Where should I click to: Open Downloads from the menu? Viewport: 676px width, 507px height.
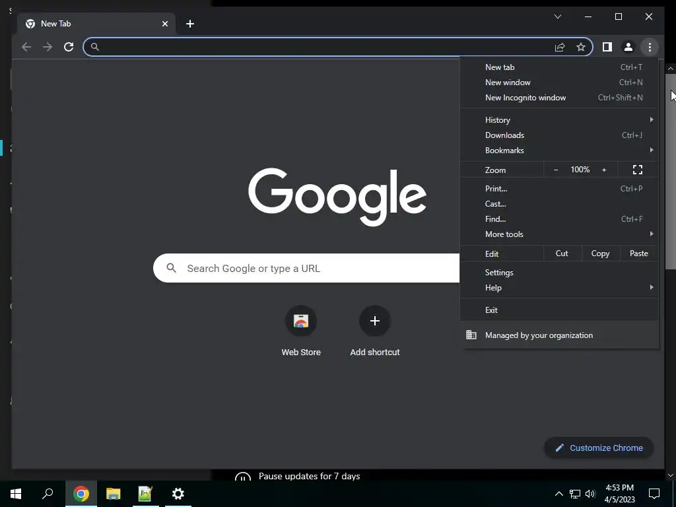point(559,135)
